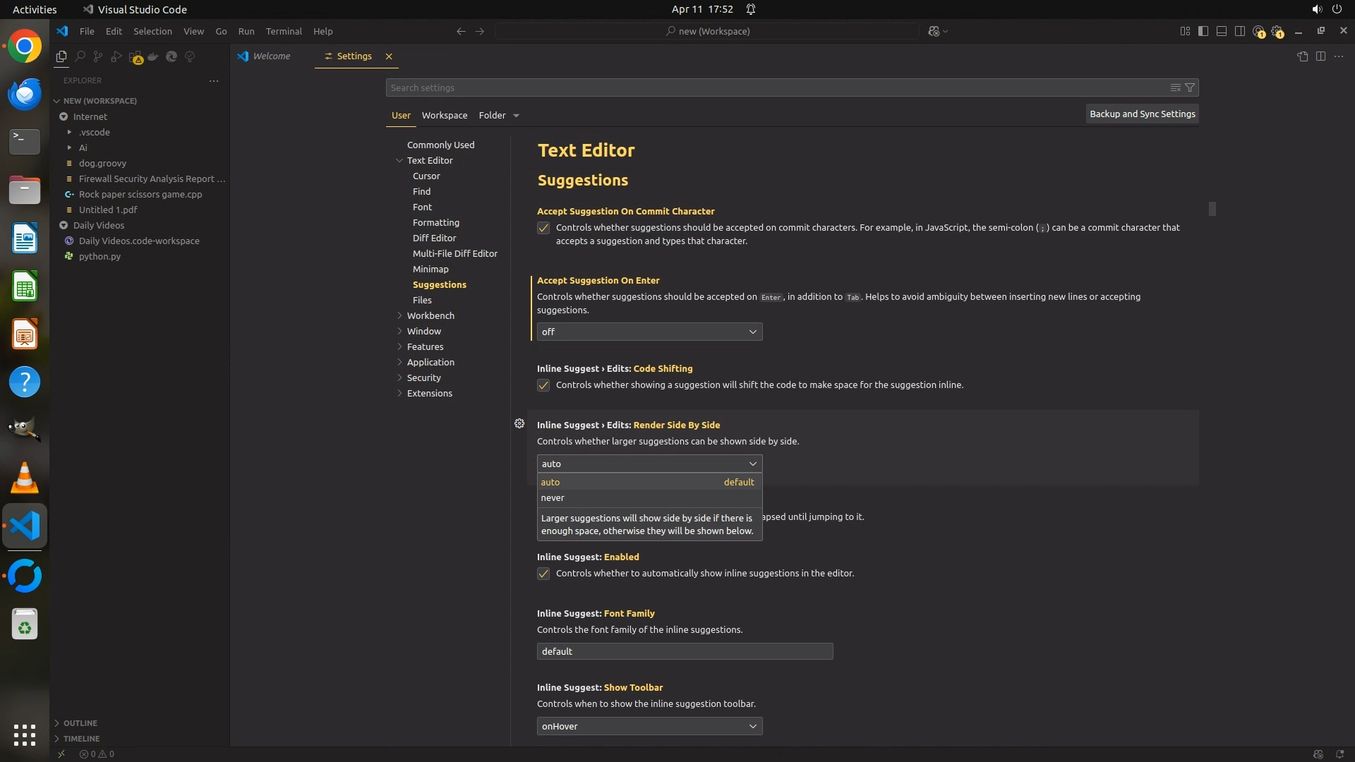Select 'never' in the open dropdown list

tap(553, 498)
